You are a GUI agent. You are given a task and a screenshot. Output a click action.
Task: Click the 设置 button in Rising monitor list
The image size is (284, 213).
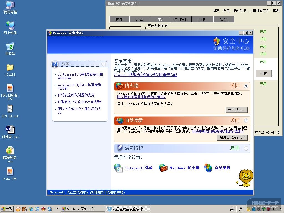(264, 73)
